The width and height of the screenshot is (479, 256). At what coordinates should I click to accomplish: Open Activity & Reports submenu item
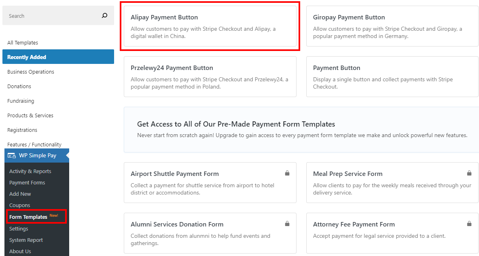coord(30,171)
